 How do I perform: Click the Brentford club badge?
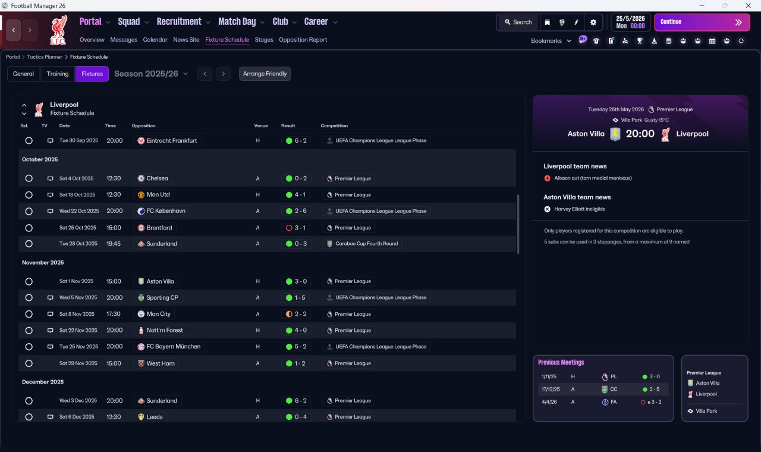141,228
